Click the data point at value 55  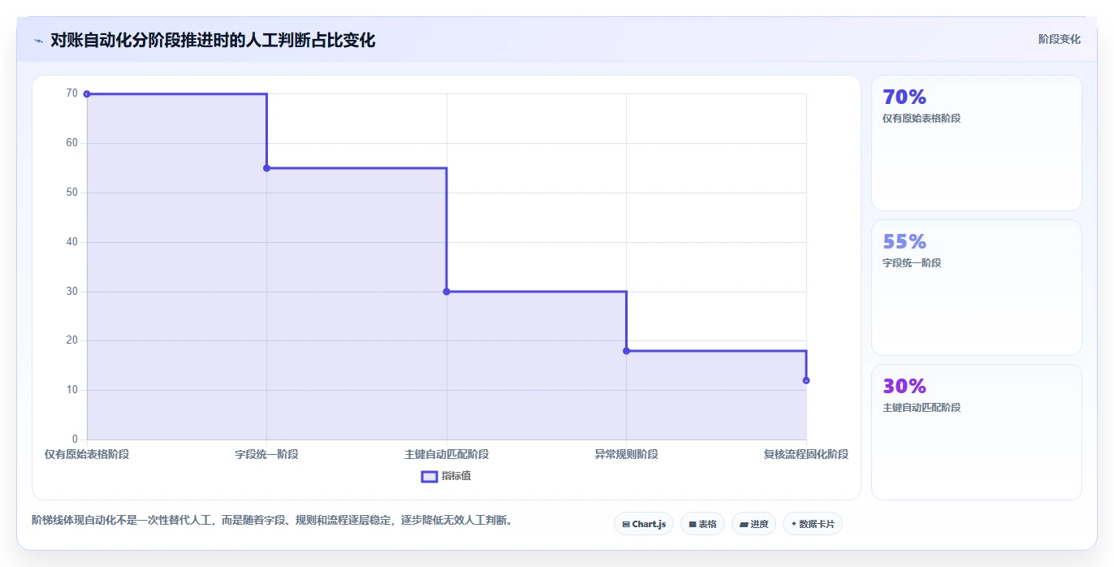point(266,168)
